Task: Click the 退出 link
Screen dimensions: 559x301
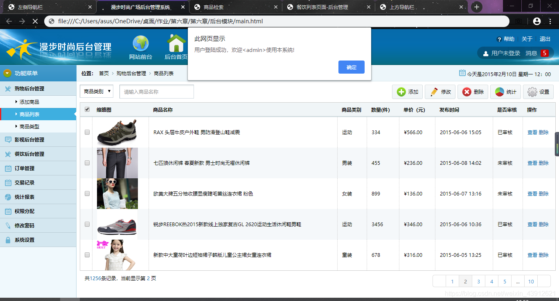Action: [545, 39]
